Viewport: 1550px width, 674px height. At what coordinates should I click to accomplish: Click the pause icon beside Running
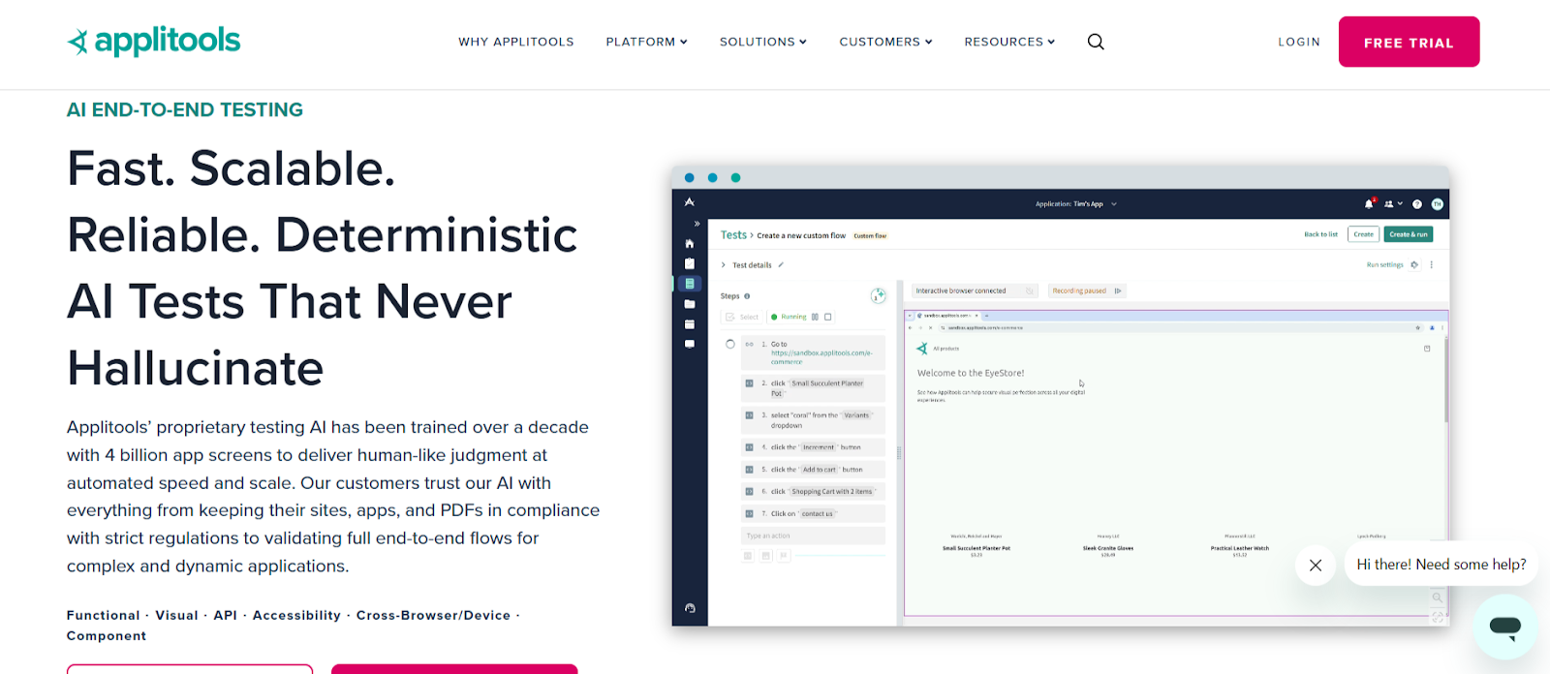(815, 317)
